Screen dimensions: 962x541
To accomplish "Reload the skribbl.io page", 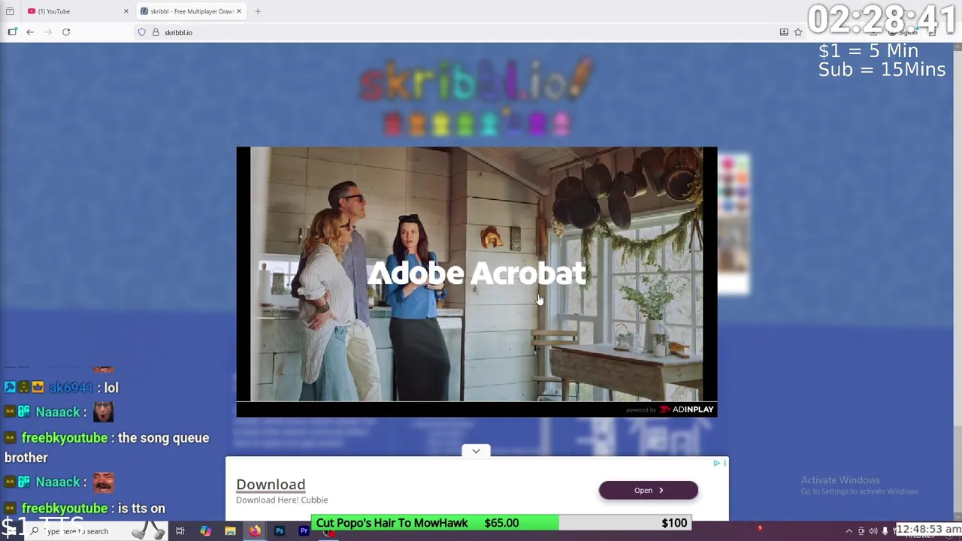I will [x=66, y=32].
